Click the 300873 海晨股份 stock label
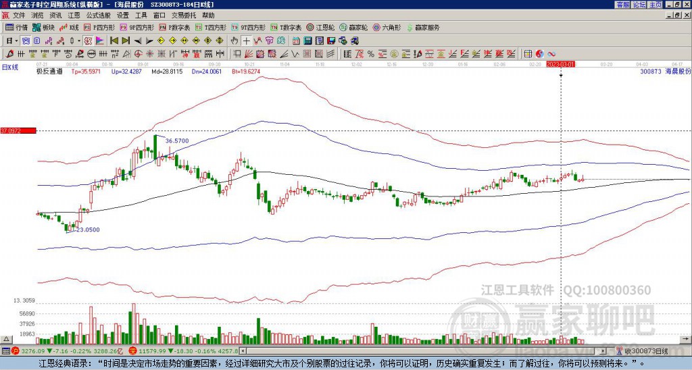 pos(666,71)
